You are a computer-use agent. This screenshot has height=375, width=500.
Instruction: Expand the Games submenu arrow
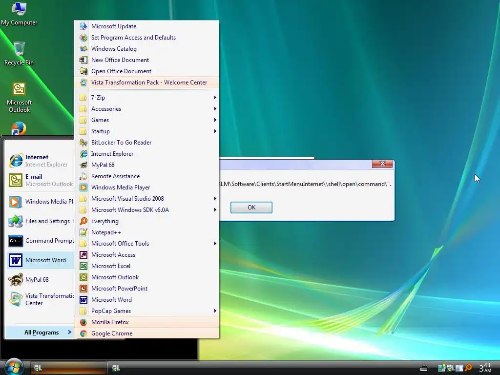[x=215, y=120]
